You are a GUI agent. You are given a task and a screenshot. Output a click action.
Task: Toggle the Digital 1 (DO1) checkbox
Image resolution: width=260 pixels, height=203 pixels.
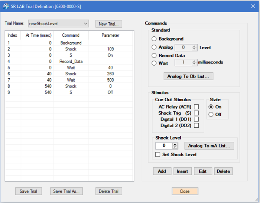pos(196,119)
